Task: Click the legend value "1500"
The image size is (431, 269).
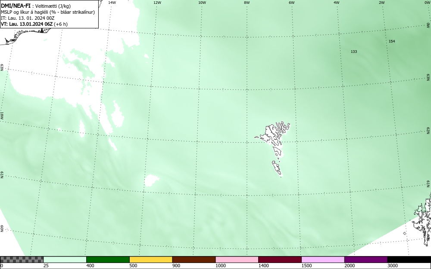Action: pos(306,266)
